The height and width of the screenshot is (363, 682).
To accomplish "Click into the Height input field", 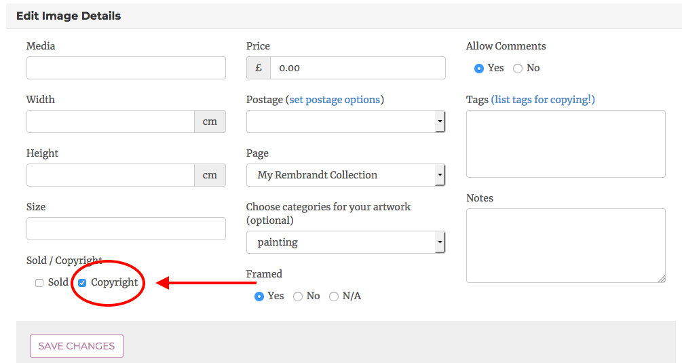I will point(111,175).
